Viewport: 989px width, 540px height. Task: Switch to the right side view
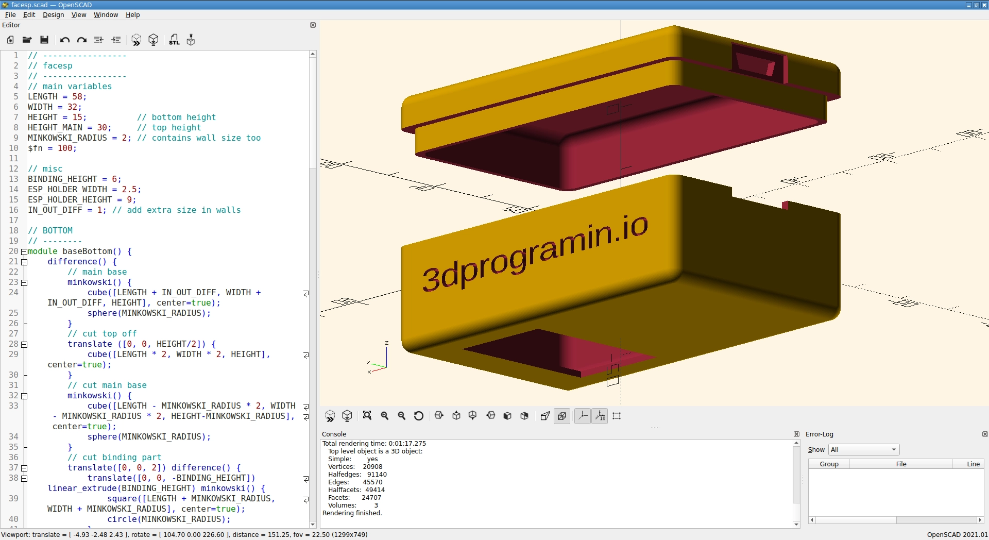(439, 416)
